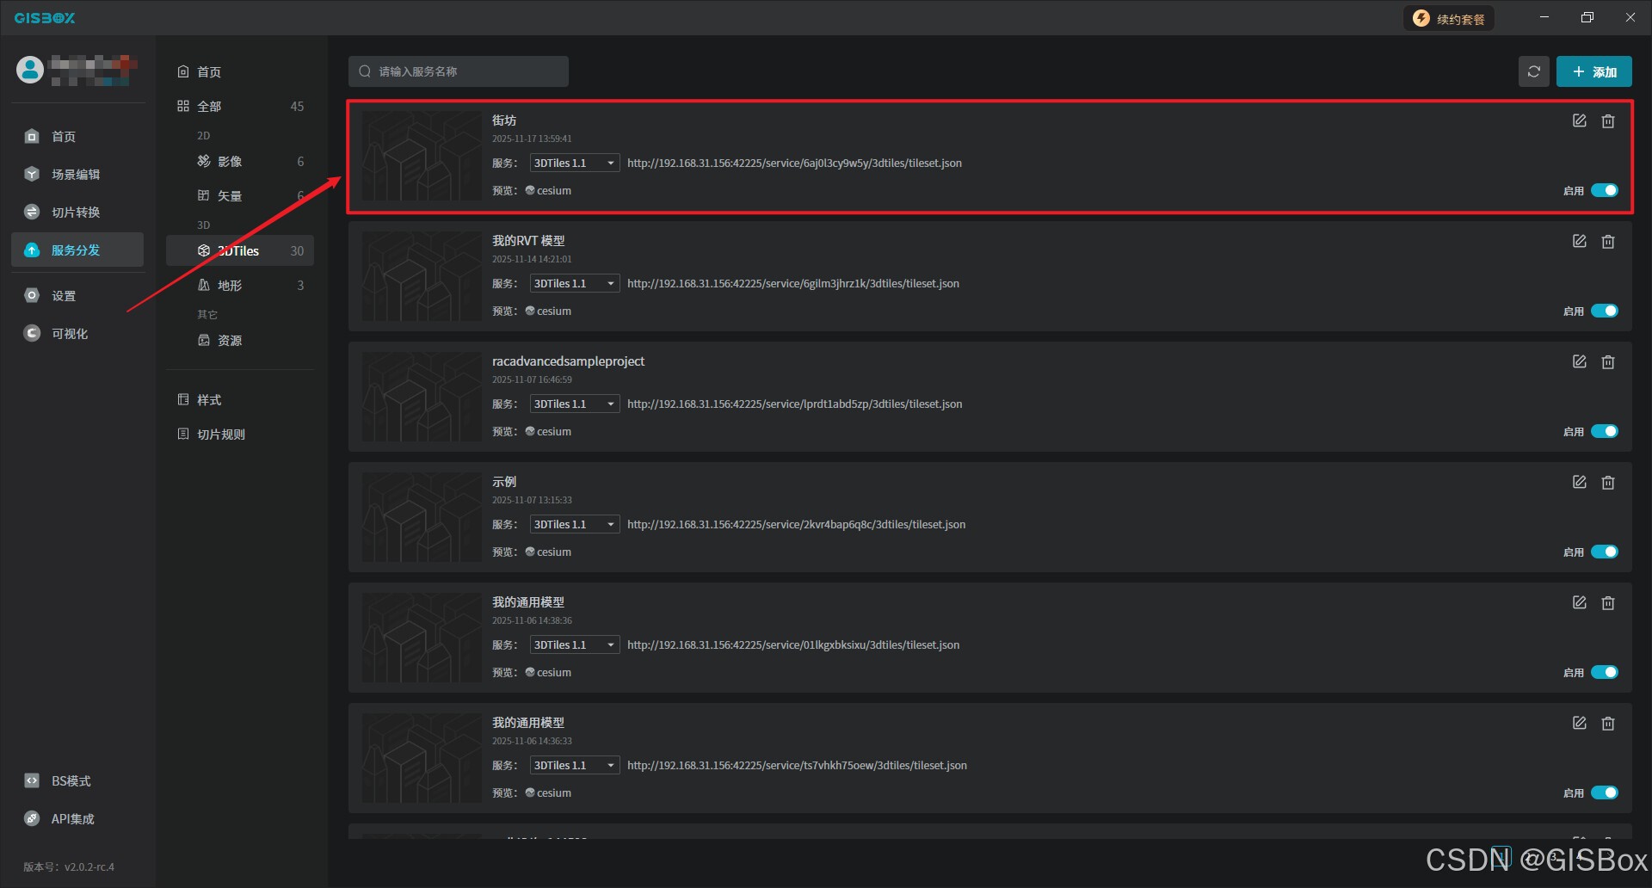The image size is (1652, 888).
Task: Click the 续约套餐 renew plan button
Action: pyautogui.click(x=1450, y=18)
